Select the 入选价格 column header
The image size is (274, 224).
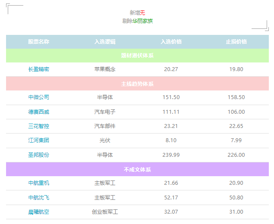[x=171, y=42]
